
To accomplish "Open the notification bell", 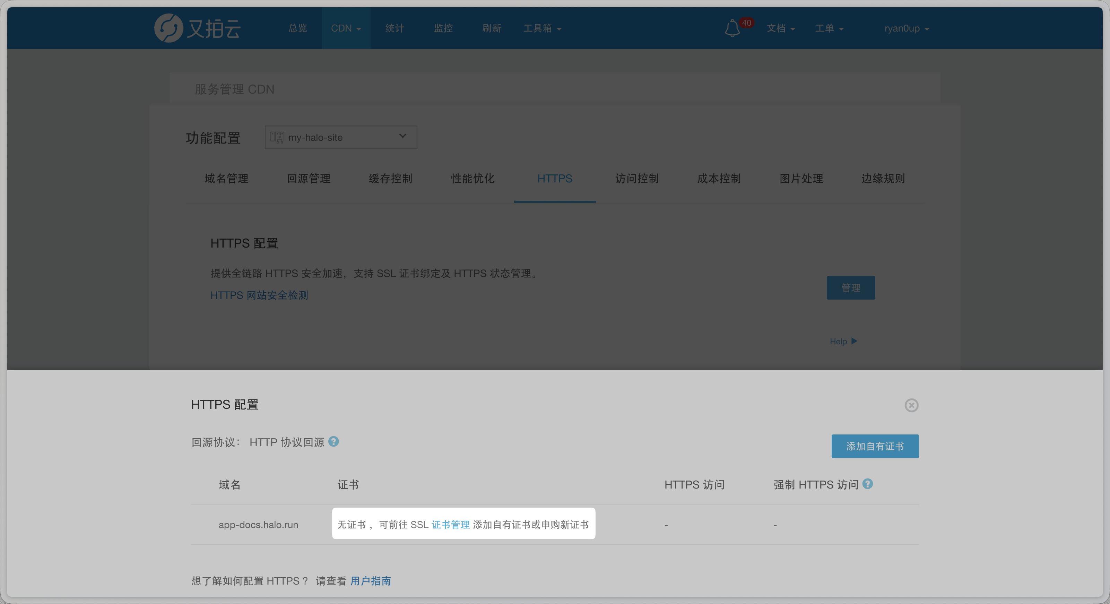I will tap(732, 28).
